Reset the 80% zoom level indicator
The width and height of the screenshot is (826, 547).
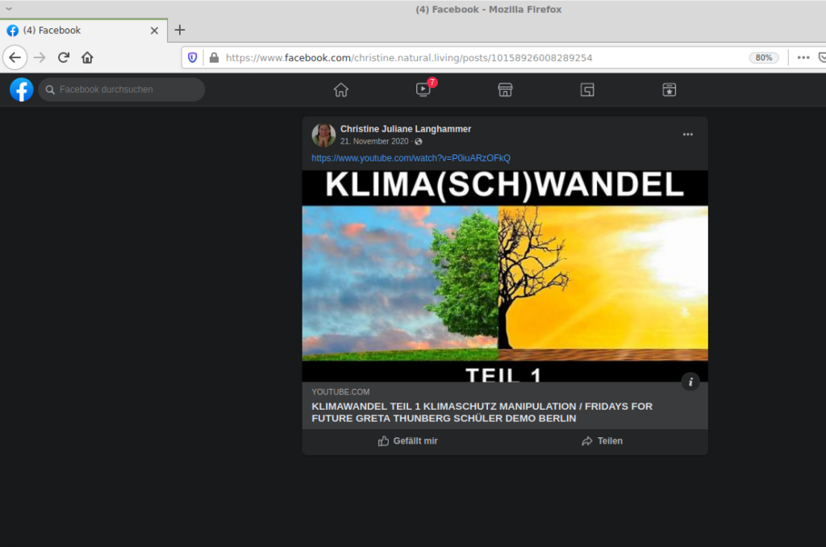tap(764, 57)
